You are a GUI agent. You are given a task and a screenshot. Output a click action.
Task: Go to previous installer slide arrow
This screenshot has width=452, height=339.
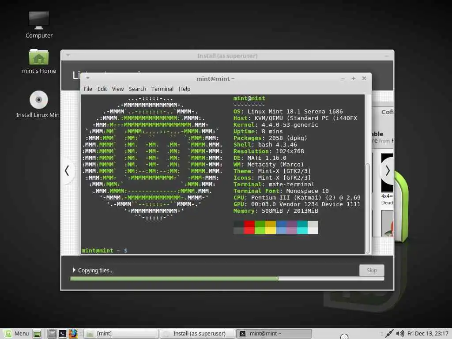point(67,171)
